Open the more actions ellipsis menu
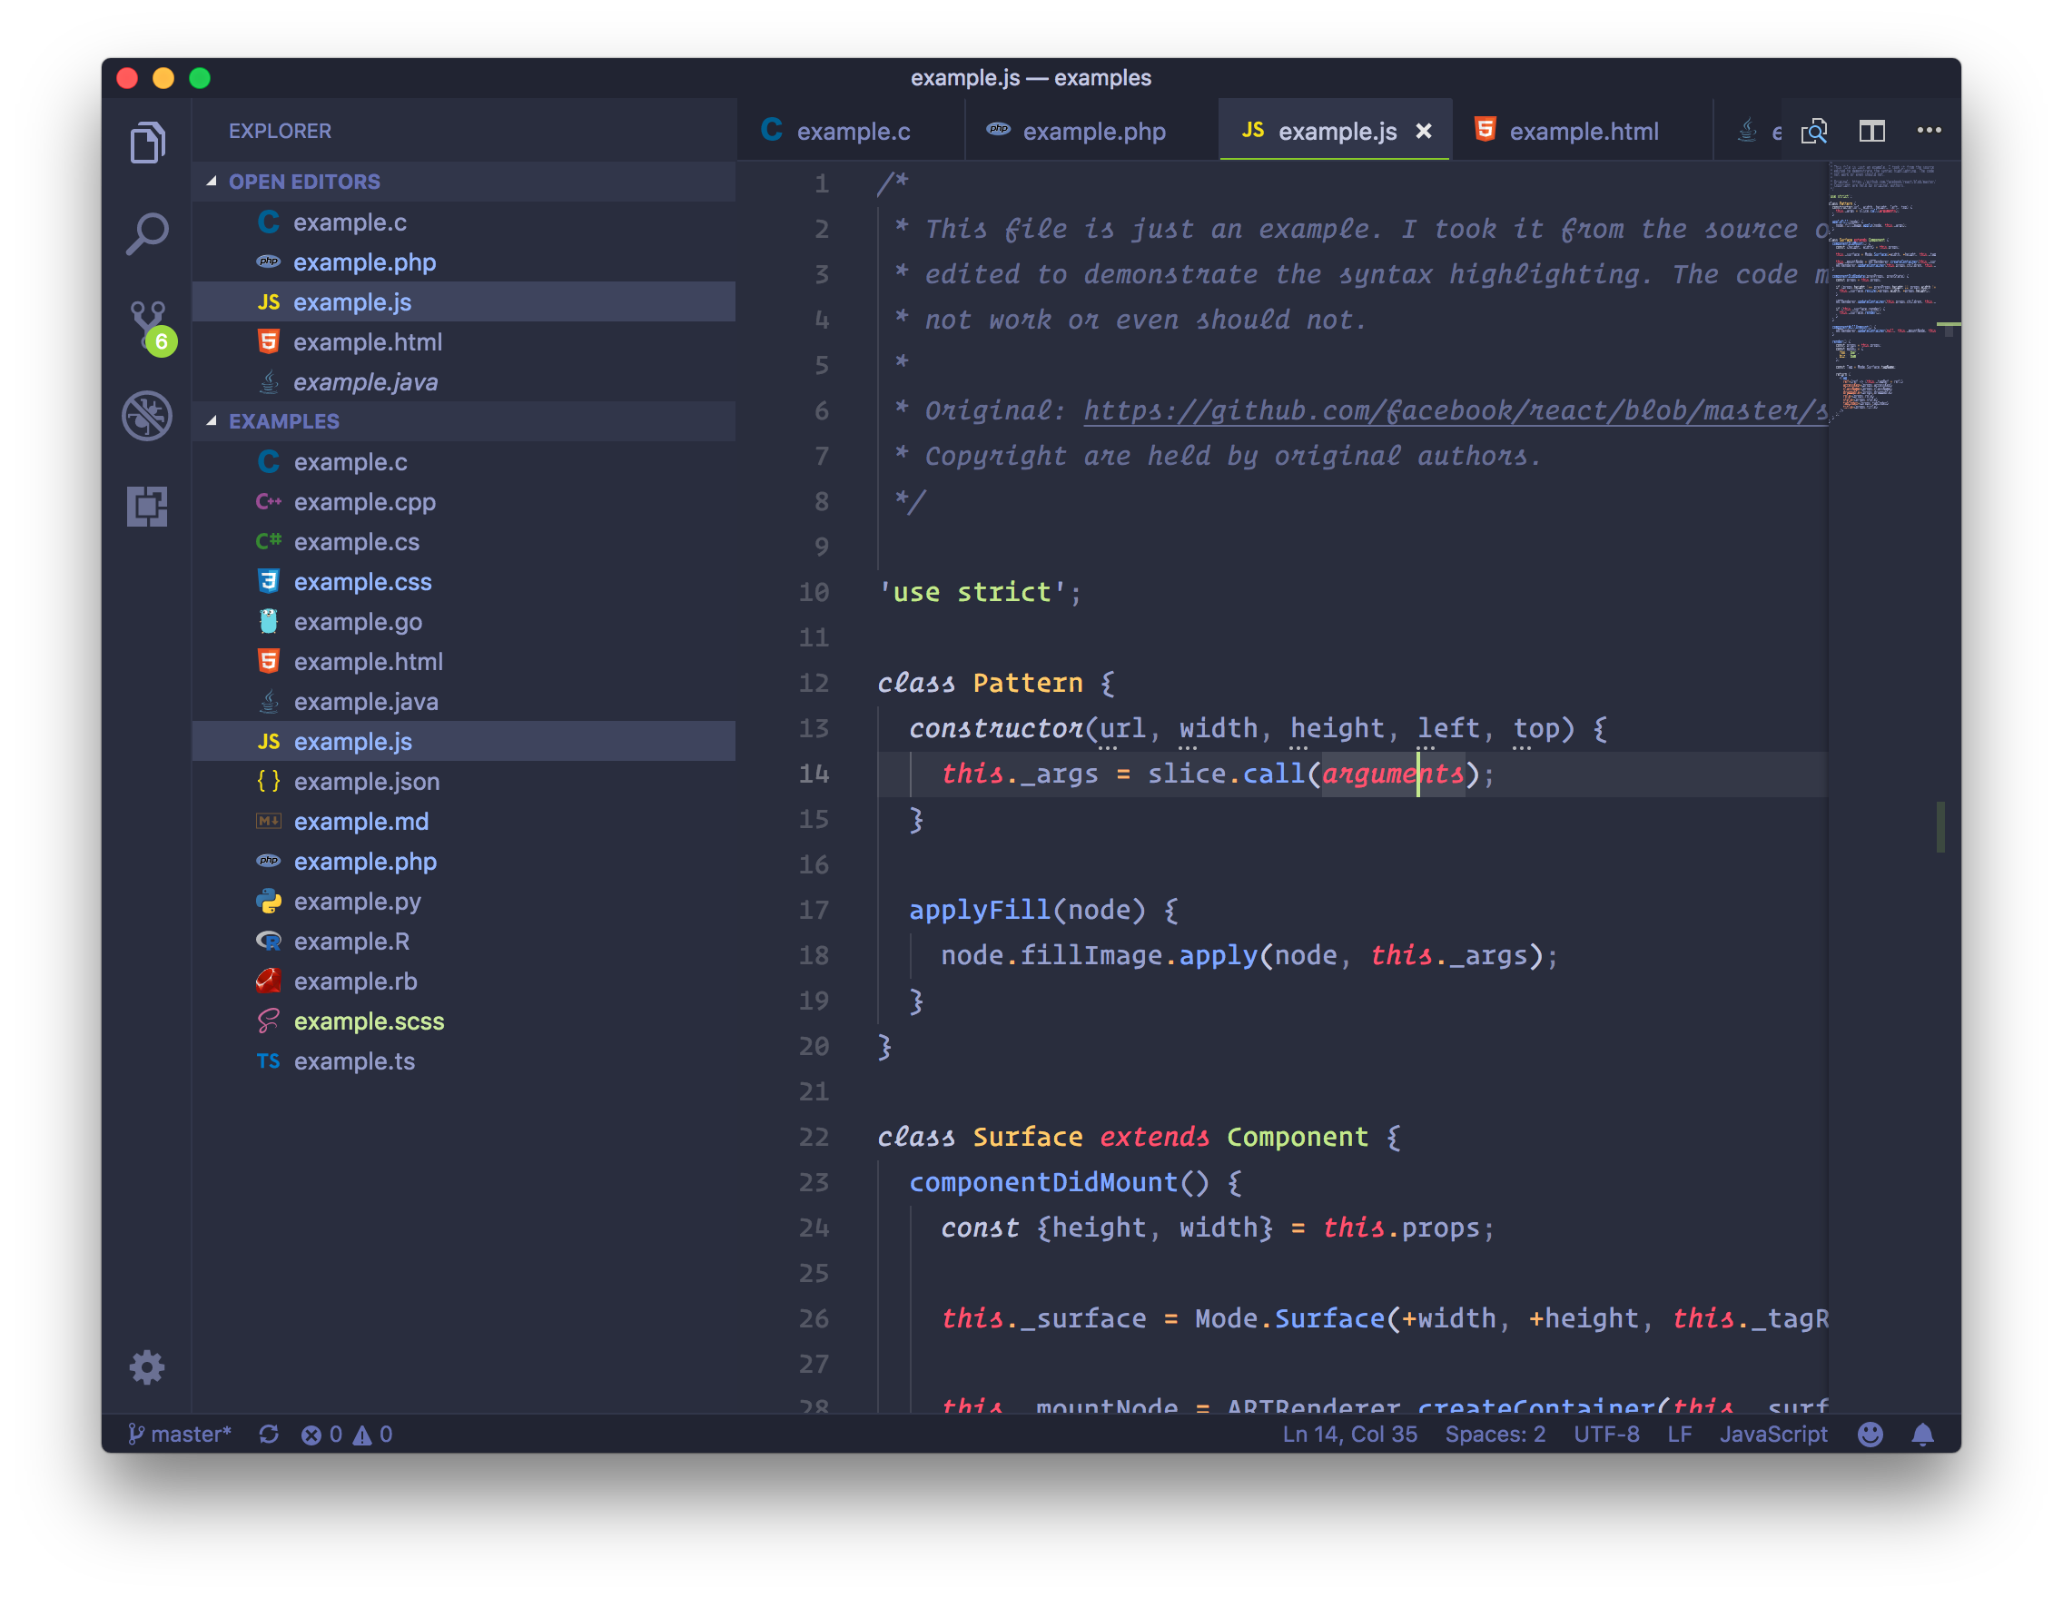 coord(1929,132)
